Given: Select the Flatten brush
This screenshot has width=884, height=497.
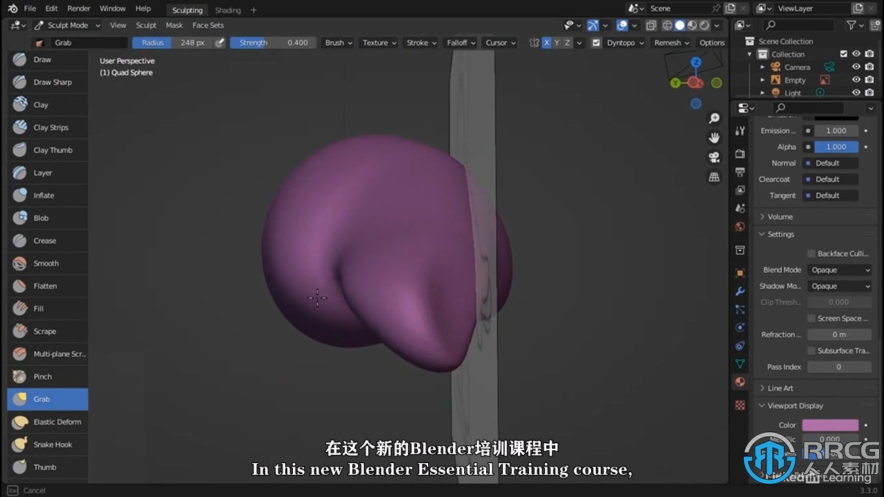Looking at the screenshot, I should coord(48,286).
